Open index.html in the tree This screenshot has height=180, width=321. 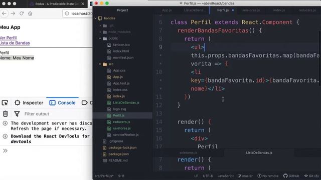[121, 51]
